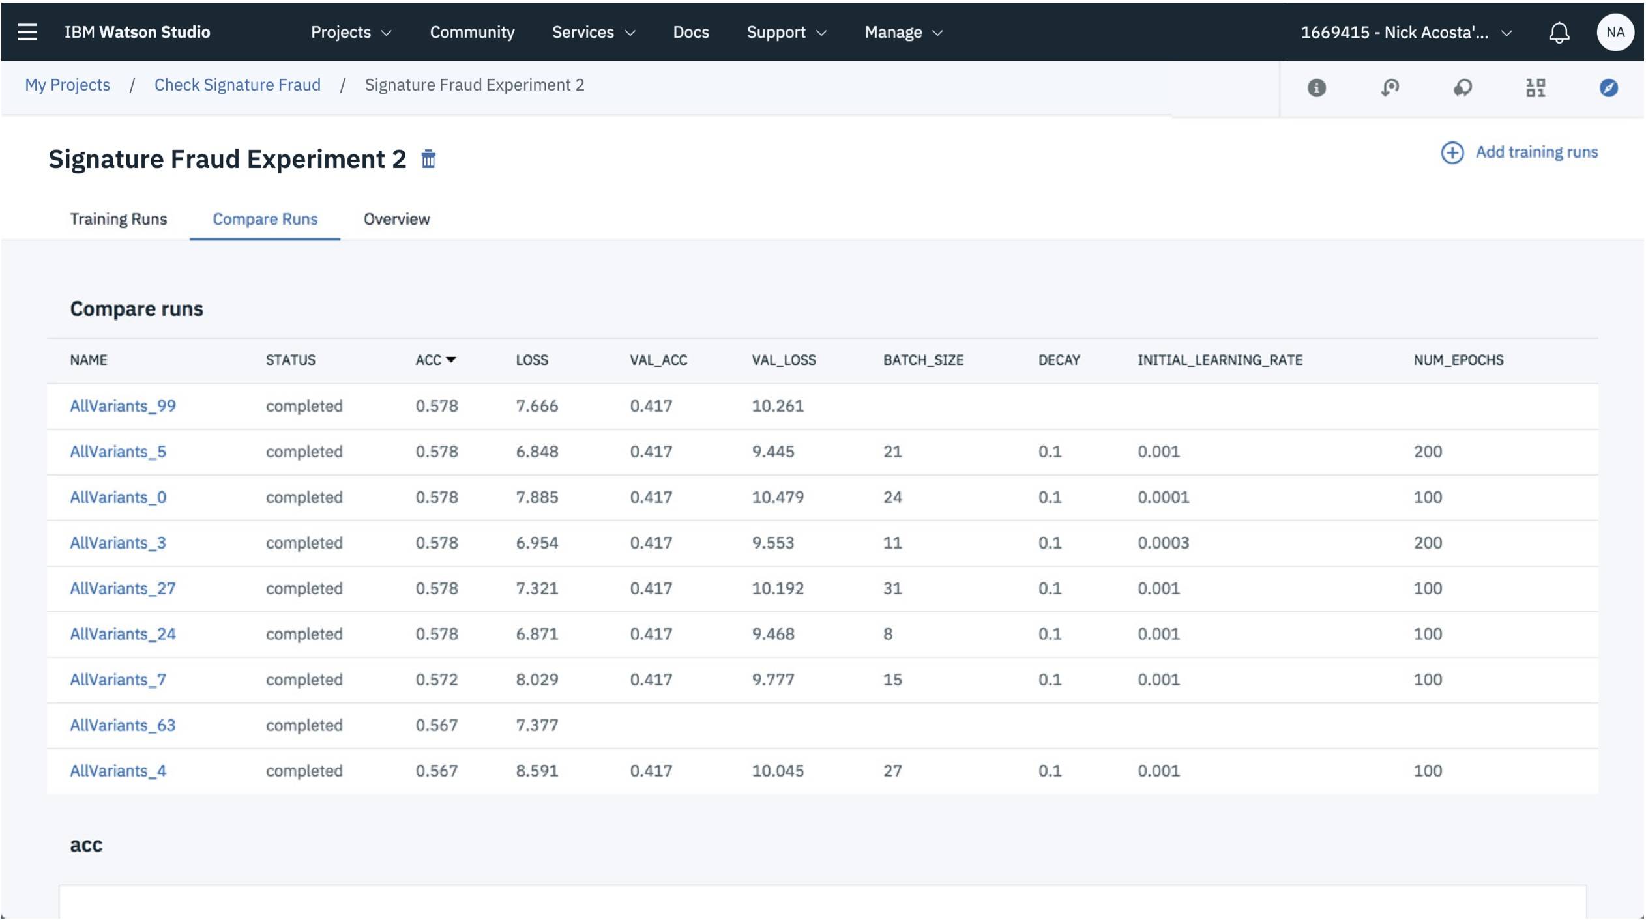Open run AllVariants_3
1646x920 pixels.
click(118, 543)
